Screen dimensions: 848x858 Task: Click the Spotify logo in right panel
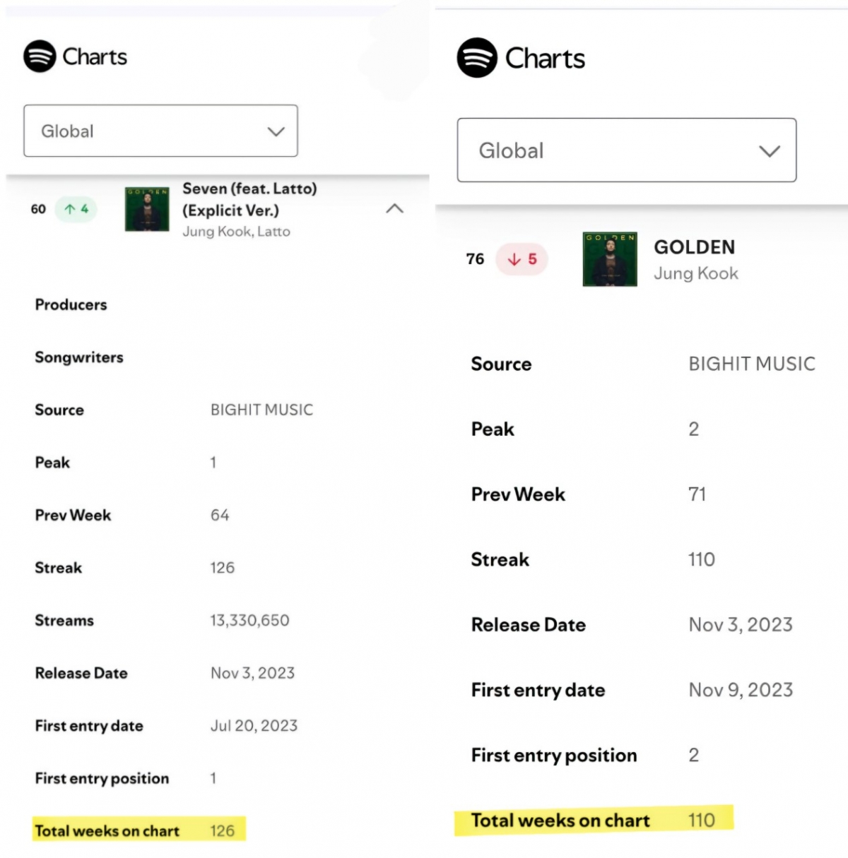pyautogui.click(x=477, y=58)
